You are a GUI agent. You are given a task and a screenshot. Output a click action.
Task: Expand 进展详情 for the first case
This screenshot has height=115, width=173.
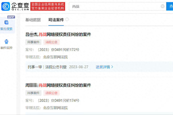[x=104, y=67]
